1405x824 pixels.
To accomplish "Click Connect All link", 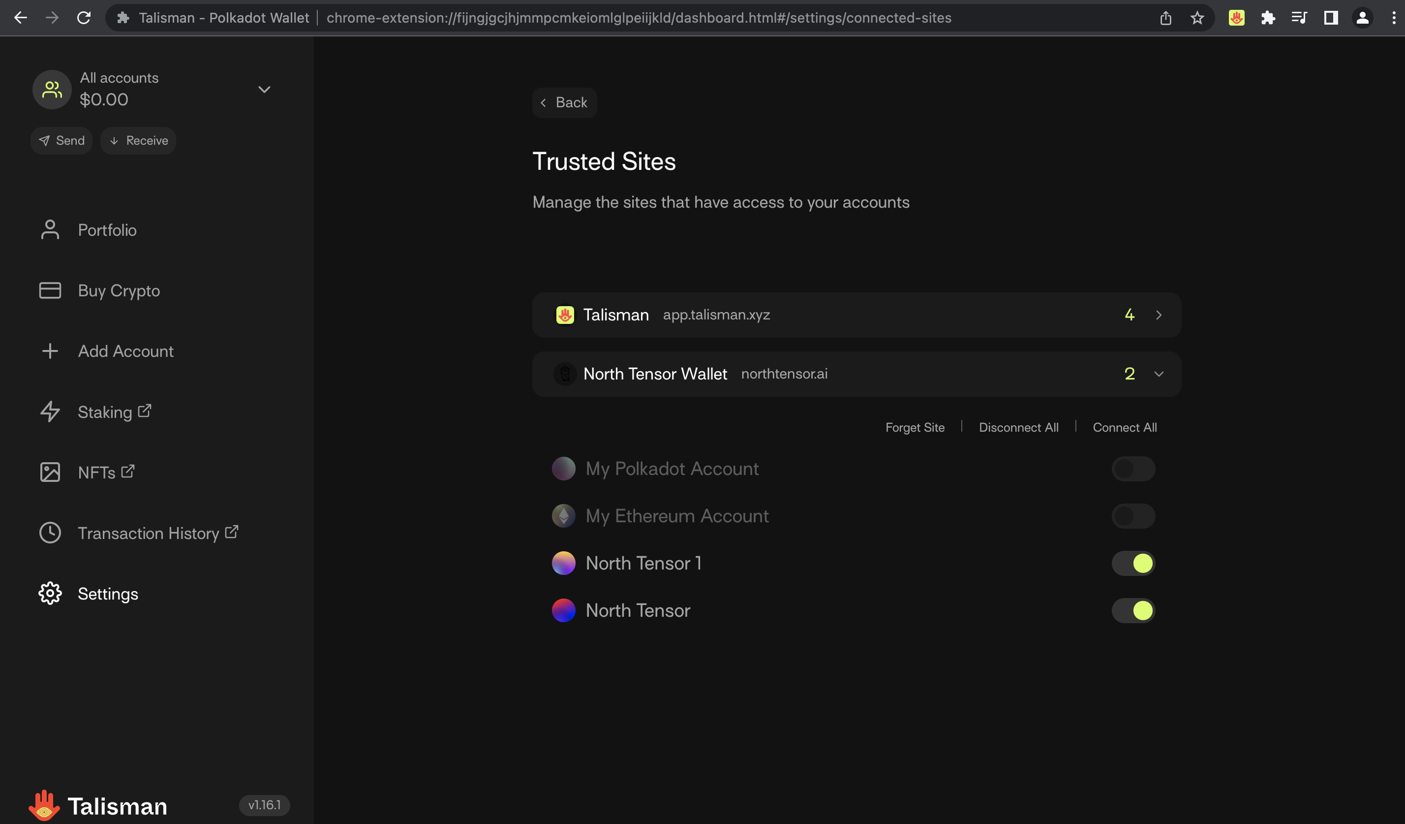I will (1125, 427).
